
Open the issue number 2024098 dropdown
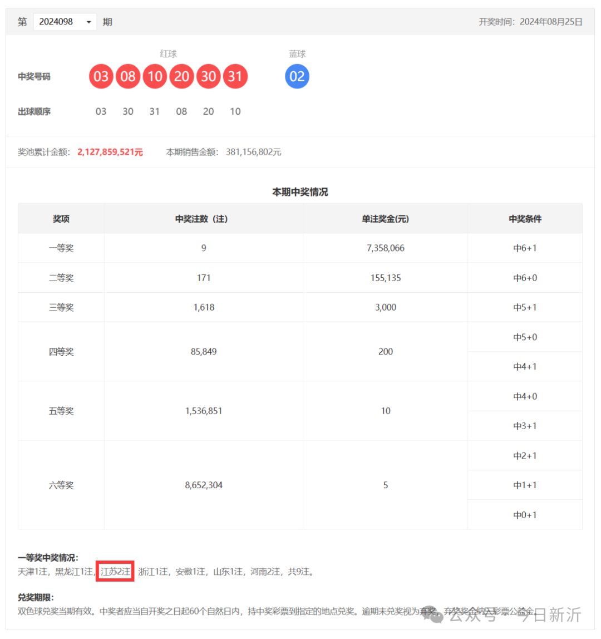(65, 22)
